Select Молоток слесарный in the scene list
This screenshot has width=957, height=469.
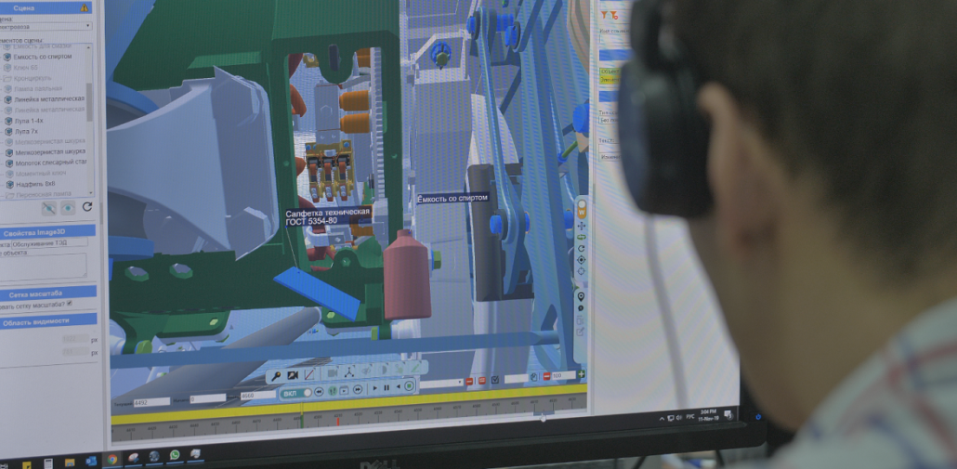click(49, 163)
